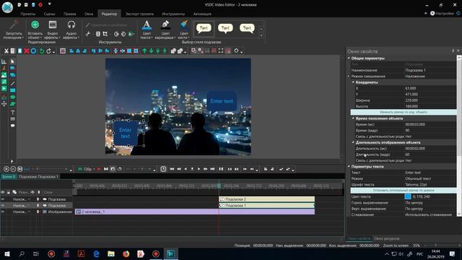
Task: Click the chart object icon in left sidebar
Action: coord(4,61)
